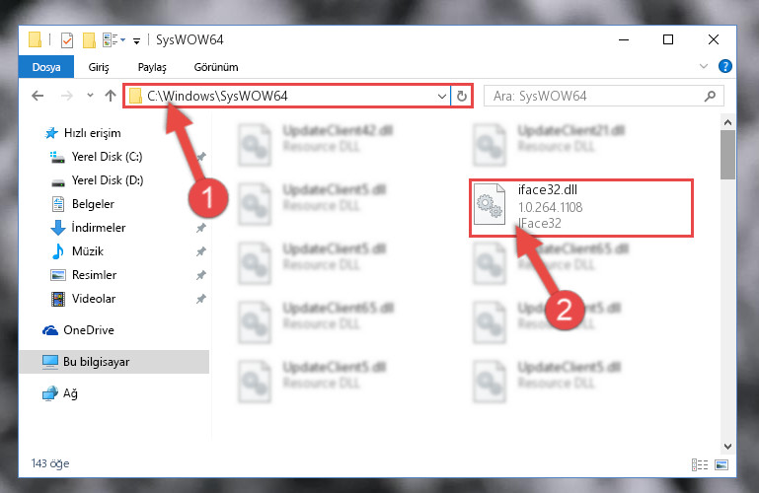Click the Ara: SysWOW64 search field
This screenshot has height=493, width=759.
(x=596, y=96)
